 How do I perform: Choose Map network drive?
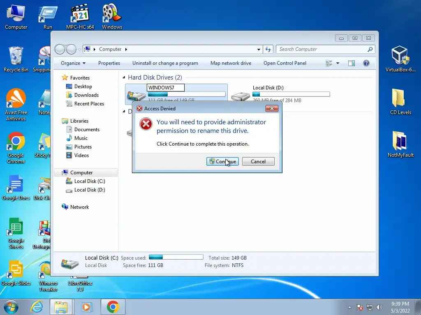(231, 63)
